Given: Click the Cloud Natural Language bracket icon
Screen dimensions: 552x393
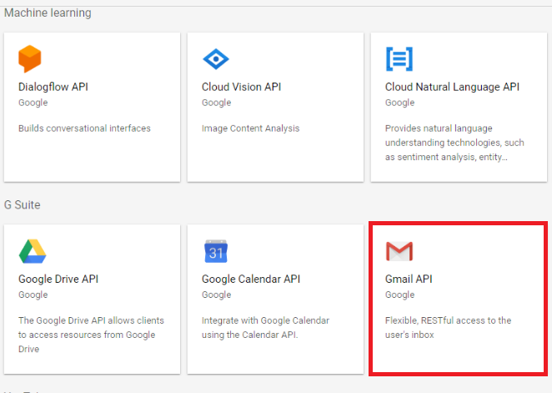Looking at the screenshot, I should [x=399, y=59].
